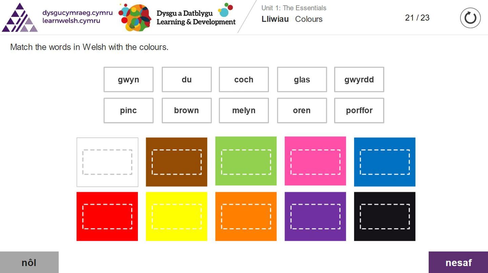Screen dimensions: 488x273
Task: Click the blue colour square
Action: point(385,162)
